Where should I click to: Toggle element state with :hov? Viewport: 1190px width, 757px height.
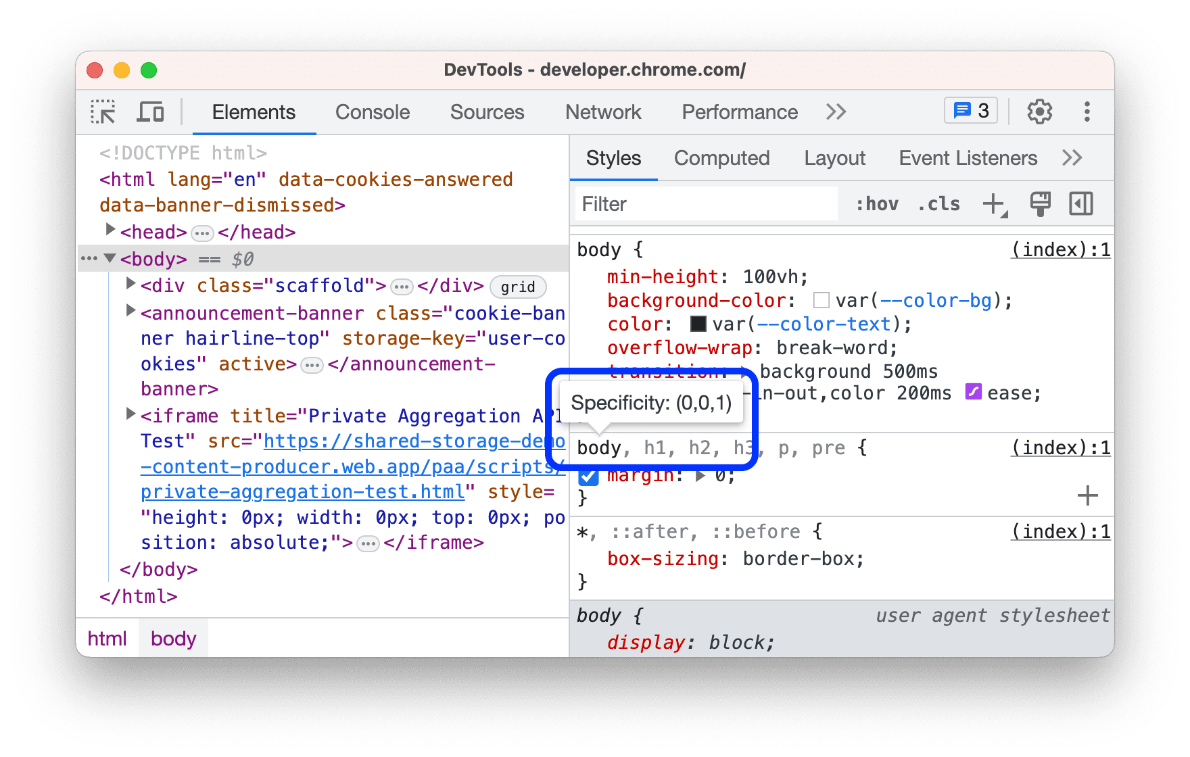tap(877, 203)
